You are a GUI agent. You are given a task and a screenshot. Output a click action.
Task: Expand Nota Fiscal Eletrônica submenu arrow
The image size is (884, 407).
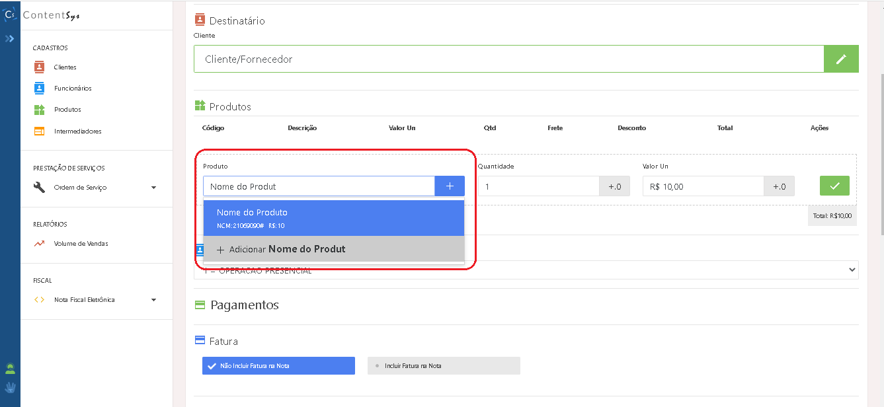point(154,300)
